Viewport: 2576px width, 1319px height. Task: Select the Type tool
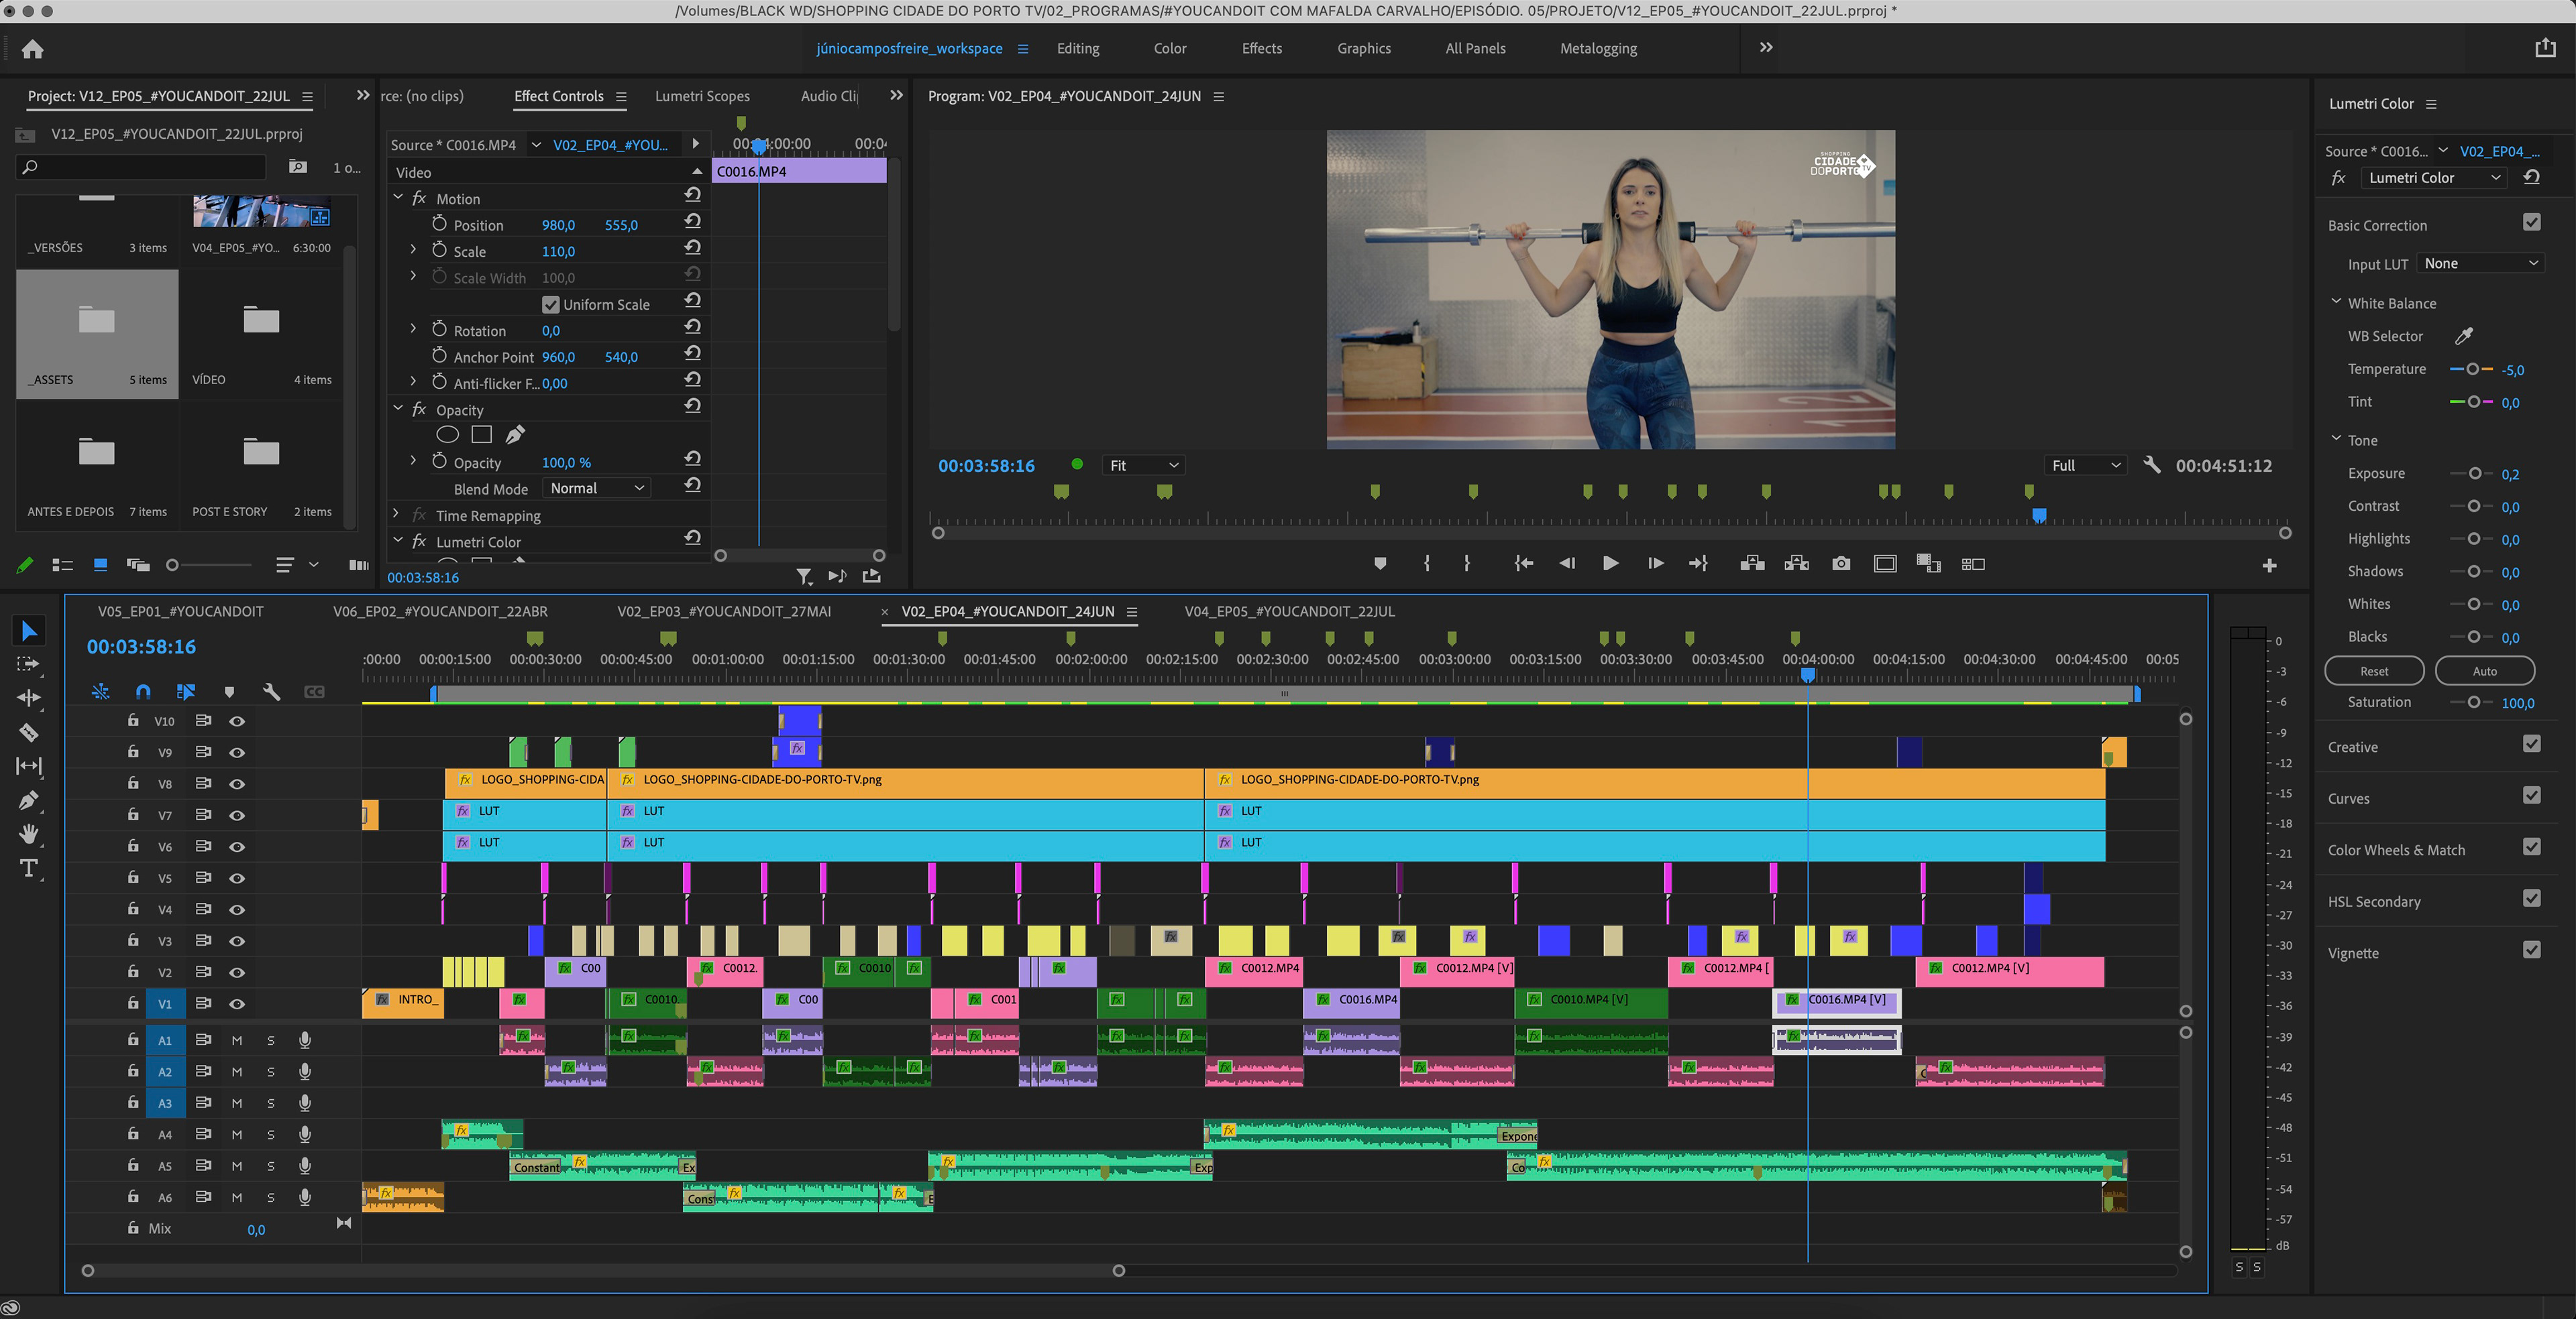click(x=29, y=869)
